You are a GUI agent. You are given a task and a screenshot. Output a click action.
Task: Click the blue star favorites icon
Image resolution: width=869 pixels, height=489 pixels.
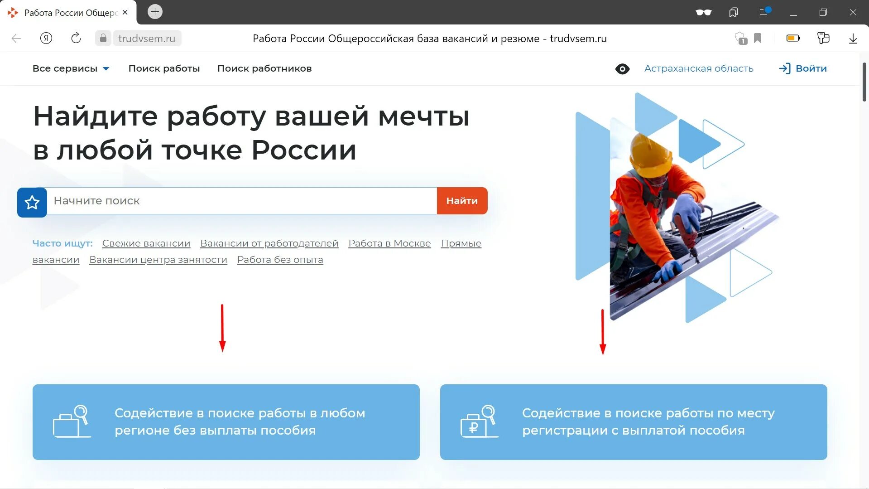coord(32,202)
